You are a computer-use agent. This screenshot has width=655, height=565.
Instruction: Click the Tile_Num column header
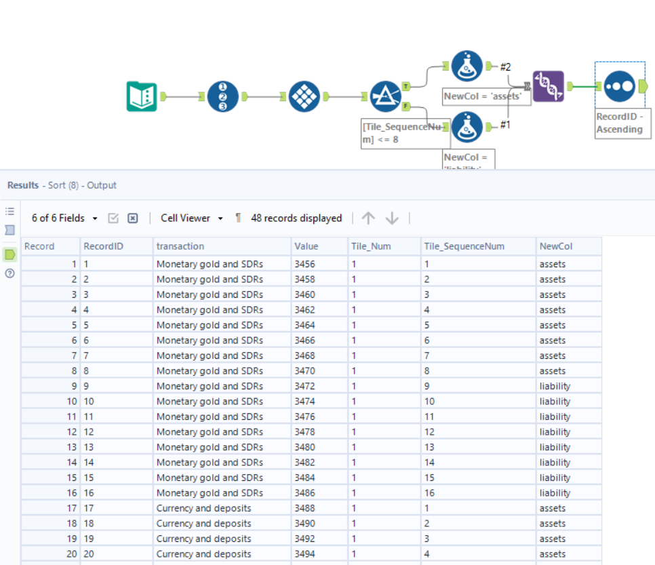pos(384,246)
